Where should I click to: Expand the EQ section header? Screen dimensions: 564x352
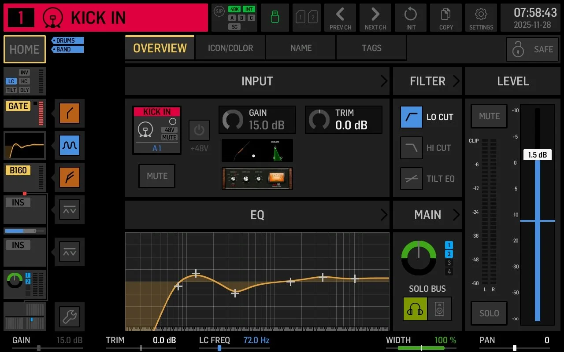(257, 215)
